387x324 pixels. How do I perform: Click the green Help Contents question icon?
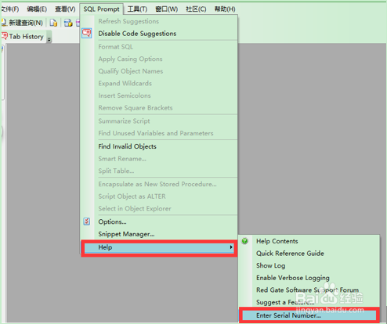click(244, 241)
